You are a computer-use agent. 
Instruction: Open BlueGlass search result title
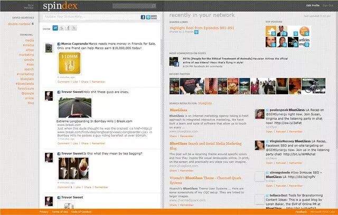point(179,110)
